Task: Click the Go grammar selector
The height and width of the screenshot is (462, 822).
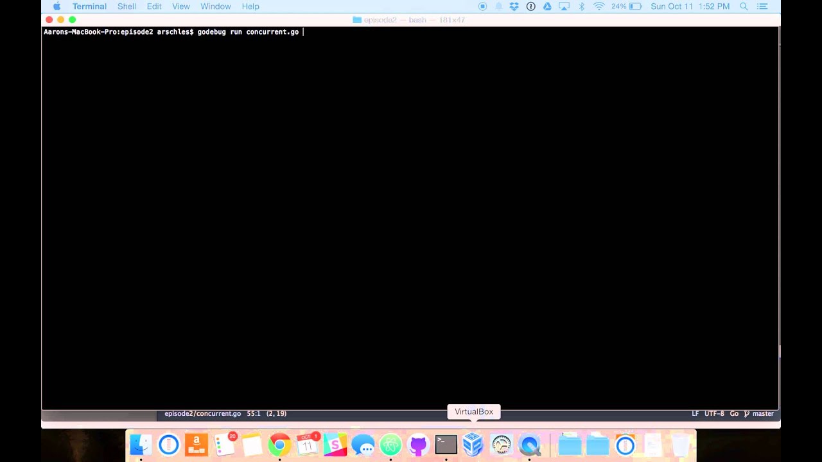Action: [734, 414]
